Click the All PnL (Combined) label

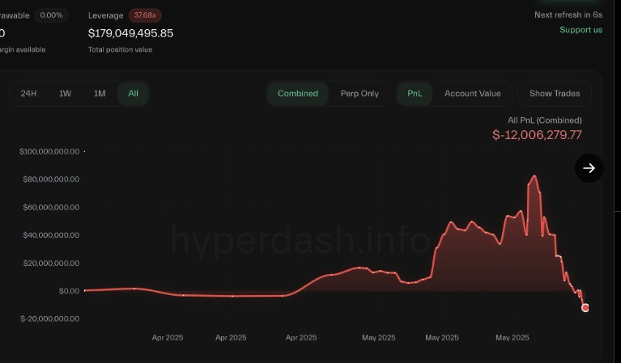click(x=545, y=120)
